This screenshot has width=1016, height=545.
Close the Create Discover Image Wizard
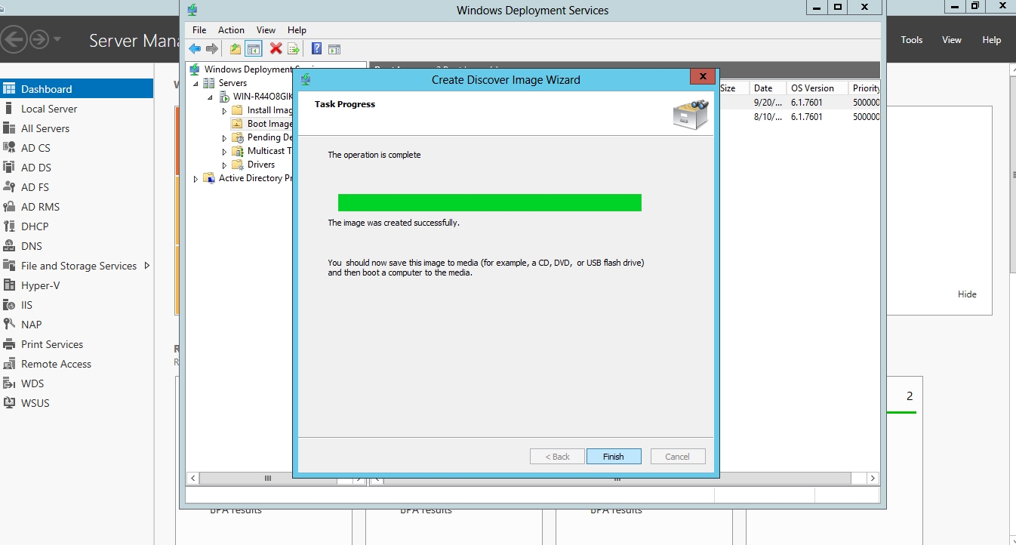(x=703, y=76)
